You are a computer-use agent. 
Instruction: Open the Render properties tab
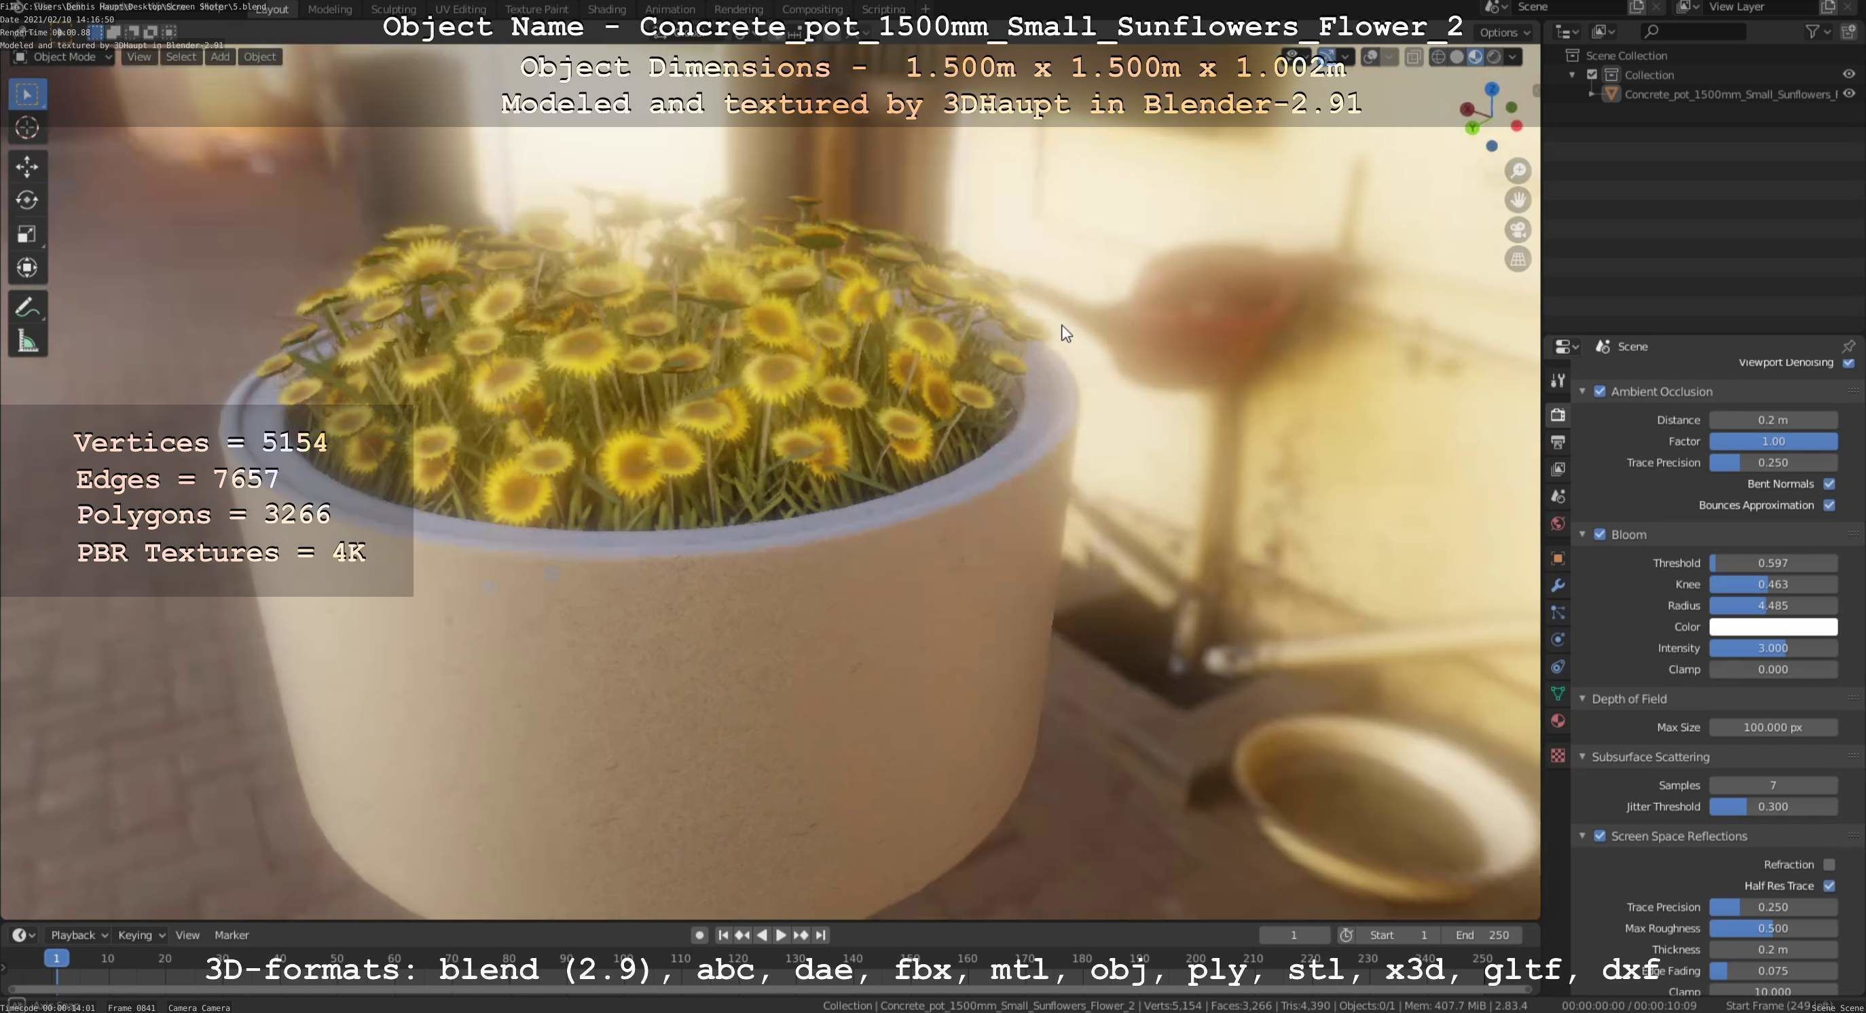(1558, 415)
